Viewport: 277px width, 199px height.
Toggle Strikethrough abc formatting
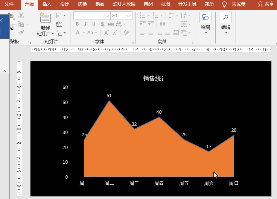(111, 24)
